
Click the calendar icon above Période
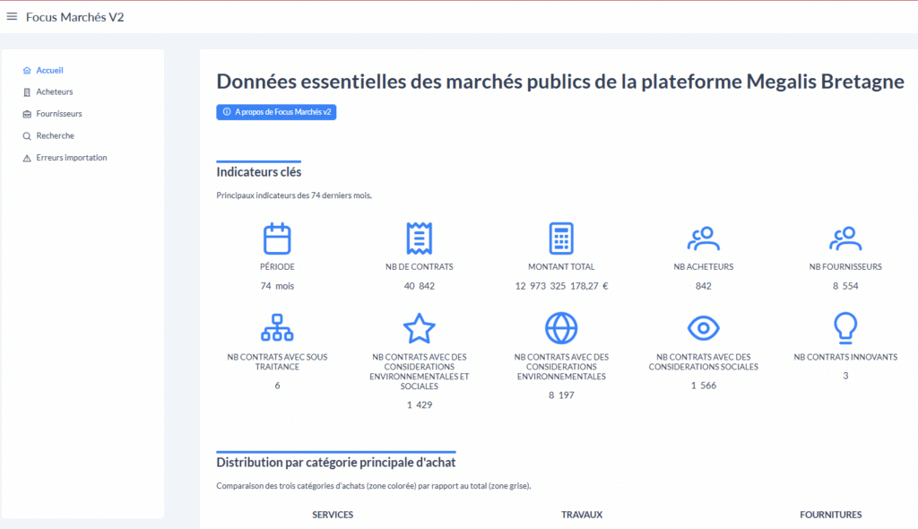(x=277, y=238)
